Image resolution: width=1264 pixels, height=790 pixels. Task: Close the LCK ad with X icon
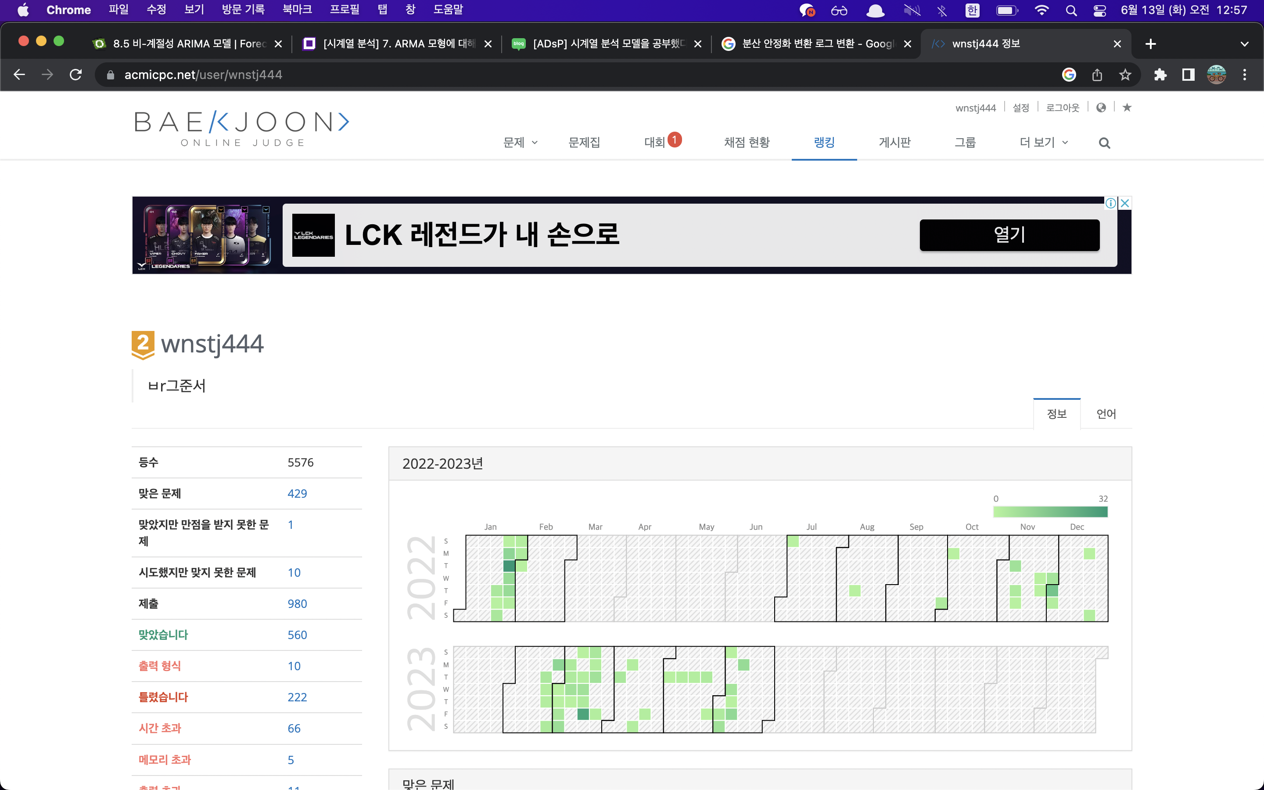[x=1125, y=203]
